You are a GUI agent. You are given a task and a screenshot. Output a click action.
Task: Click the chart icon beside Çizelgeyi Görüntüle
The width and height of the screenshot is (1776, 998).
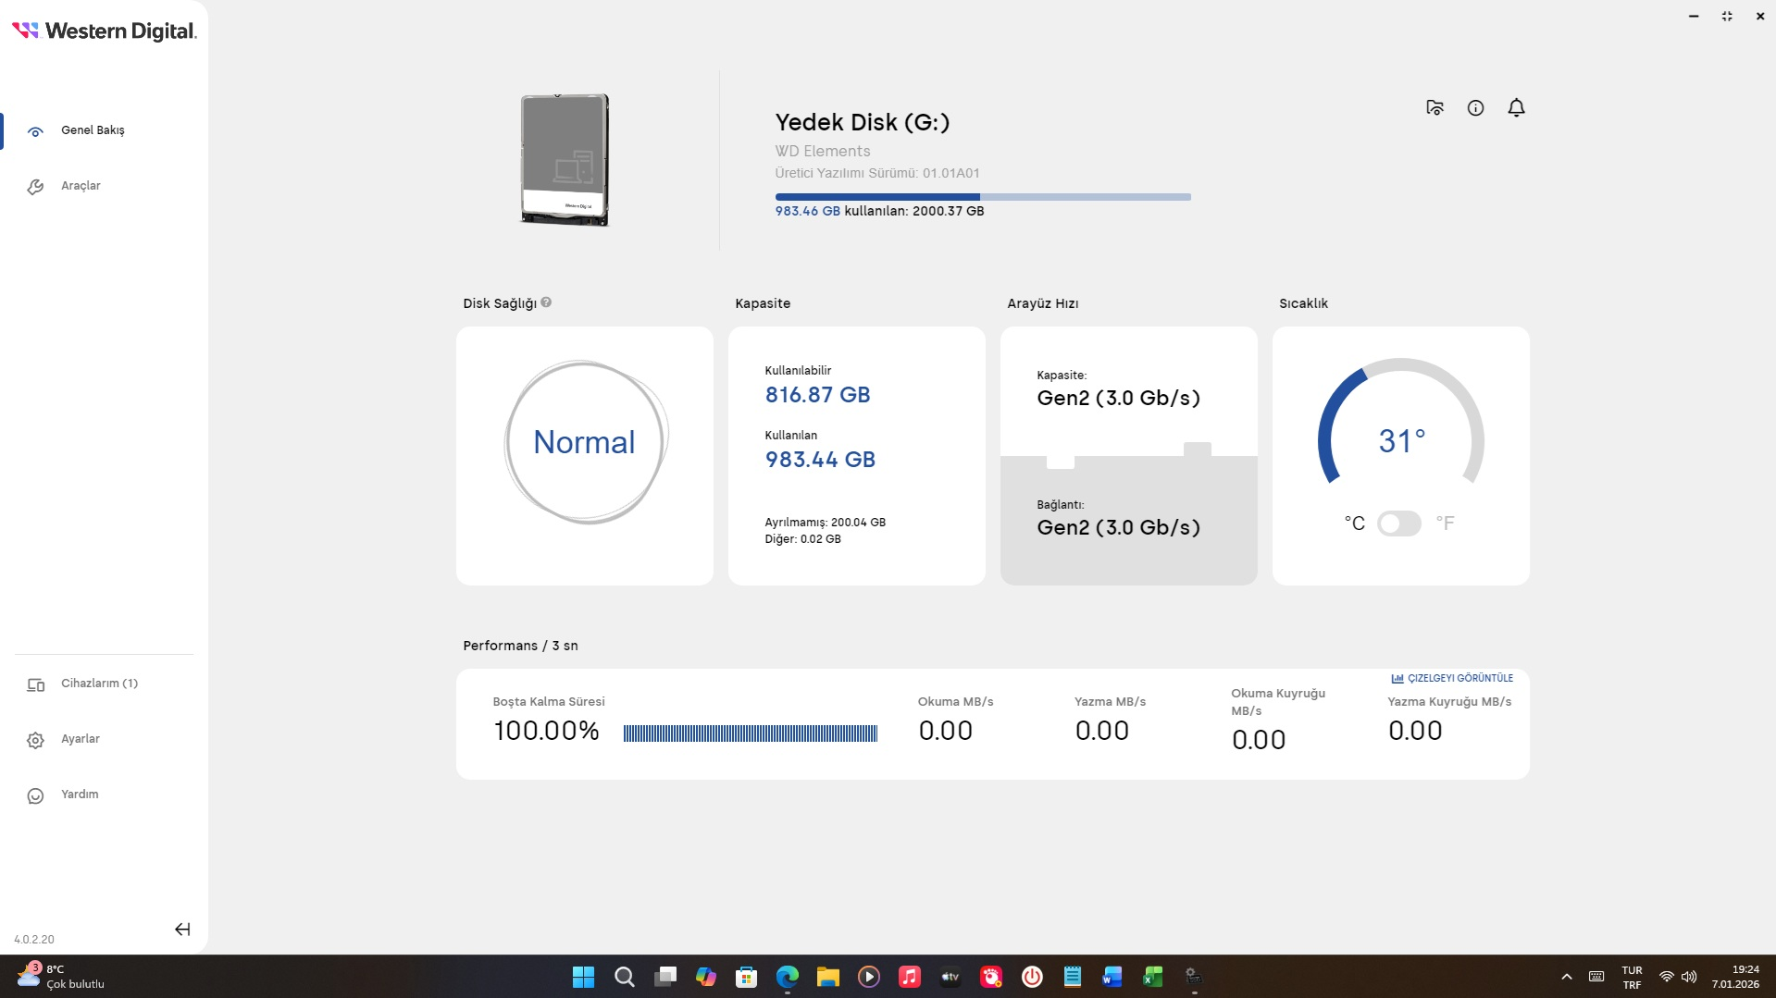point(1397,678)
